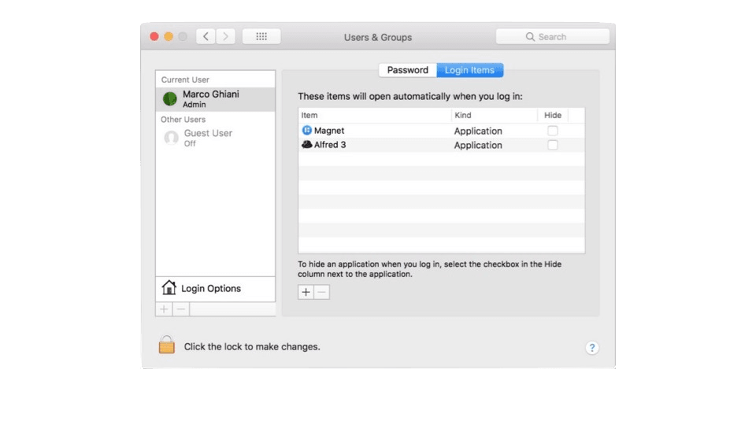Click the Login Options house icon

click(169, 288)
